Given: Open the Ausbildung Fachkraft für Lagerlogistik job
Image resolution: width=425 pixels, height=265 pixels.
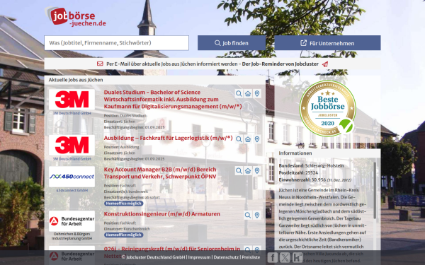Looking at the screenshot, I should [x=168, y=138].
